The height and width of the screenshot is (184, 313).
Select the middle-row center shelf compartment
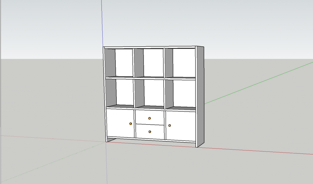(149, 94)
